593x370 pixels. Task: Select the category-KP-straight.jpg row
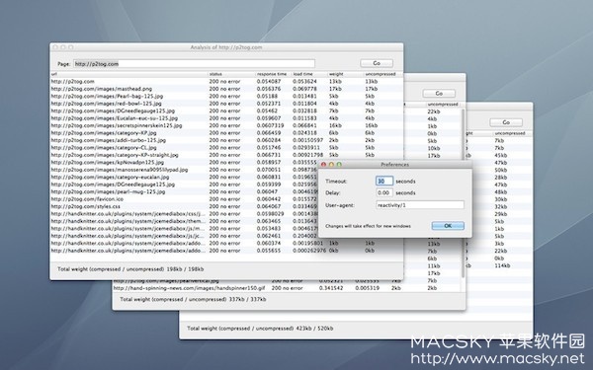tap(226, 155)
